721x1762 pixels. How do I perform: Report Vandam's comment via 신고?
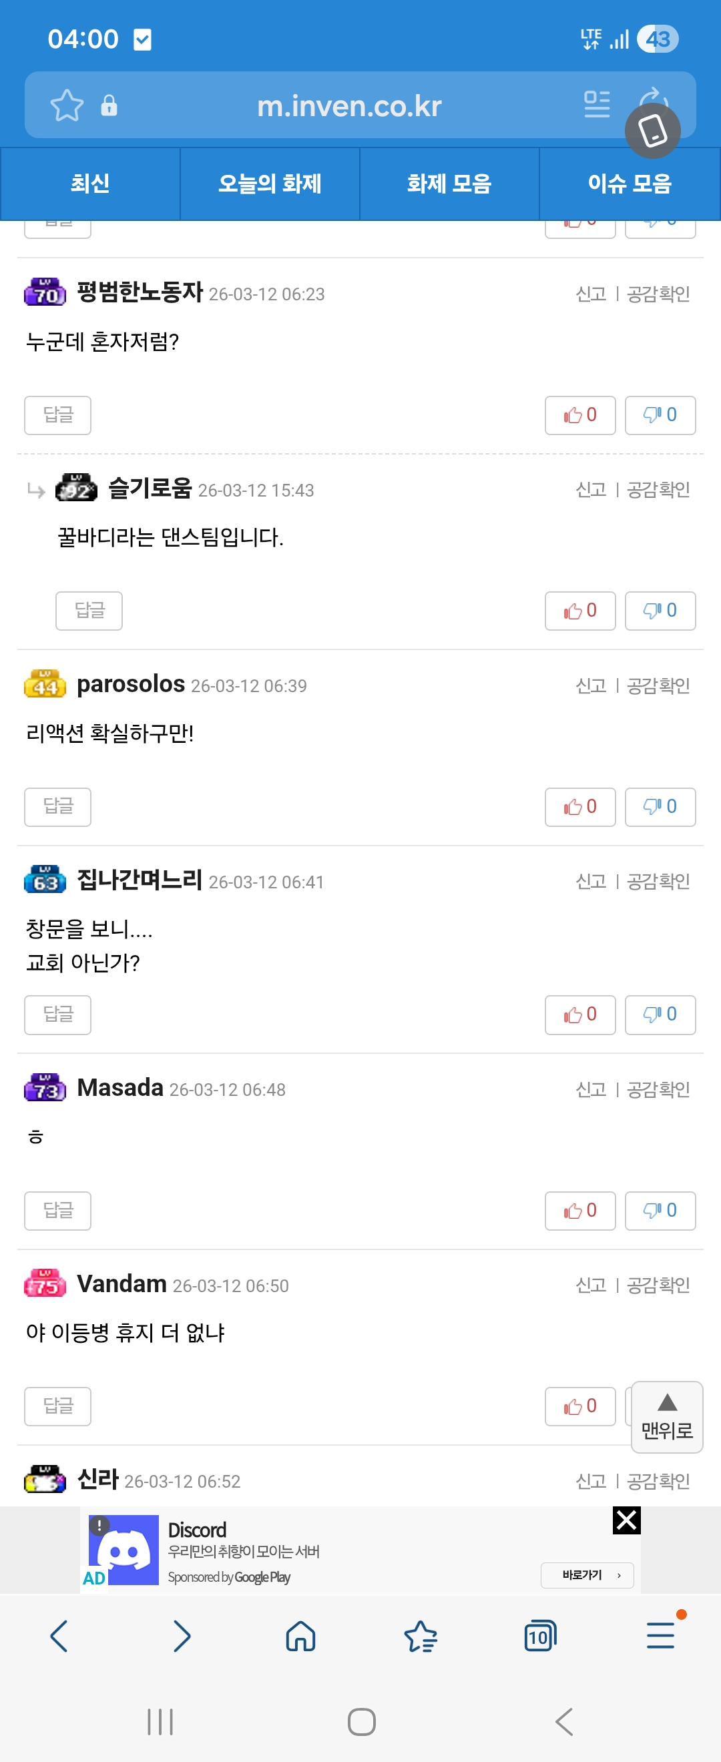tap(591, 1285)
